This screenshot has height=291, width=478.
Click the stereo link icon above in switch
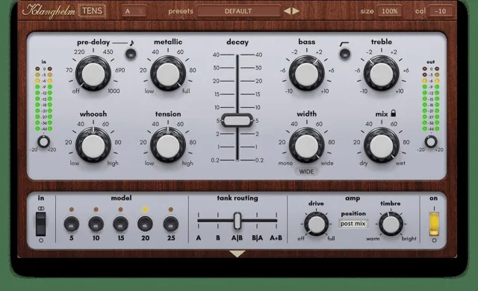[41, 208]
